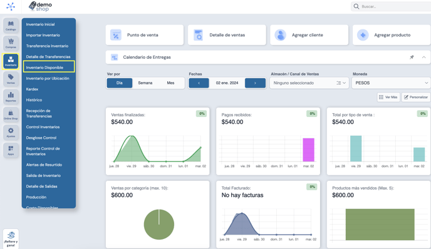Pin the Calendario de Entregas panel
The height and width of the screenshot is (249, 431).
(x=412, y=57)
